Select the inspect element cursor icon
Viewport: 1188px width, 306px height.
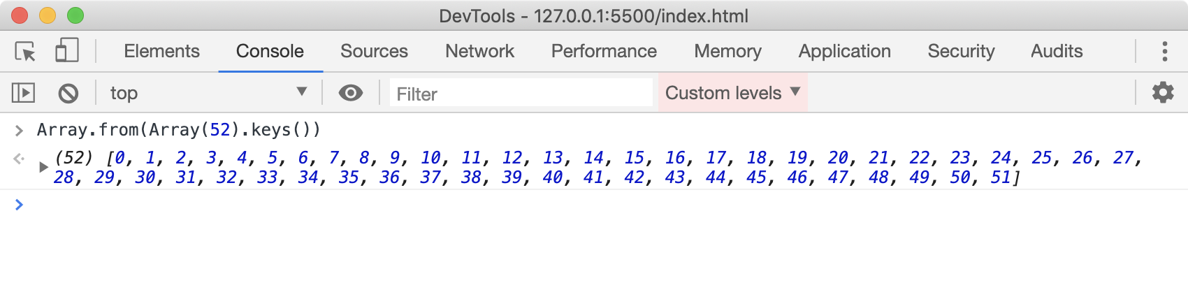(25, 51)
